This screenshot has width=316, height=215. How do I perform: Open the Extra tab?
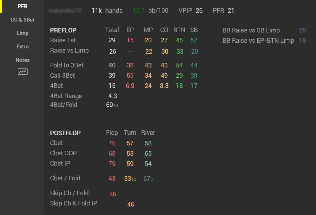(x=23, y=47)
